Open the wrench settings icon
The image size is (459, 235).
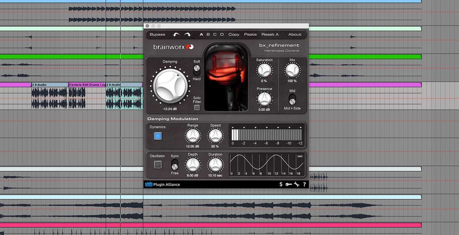pyautogui.click(x=297, y=184)
